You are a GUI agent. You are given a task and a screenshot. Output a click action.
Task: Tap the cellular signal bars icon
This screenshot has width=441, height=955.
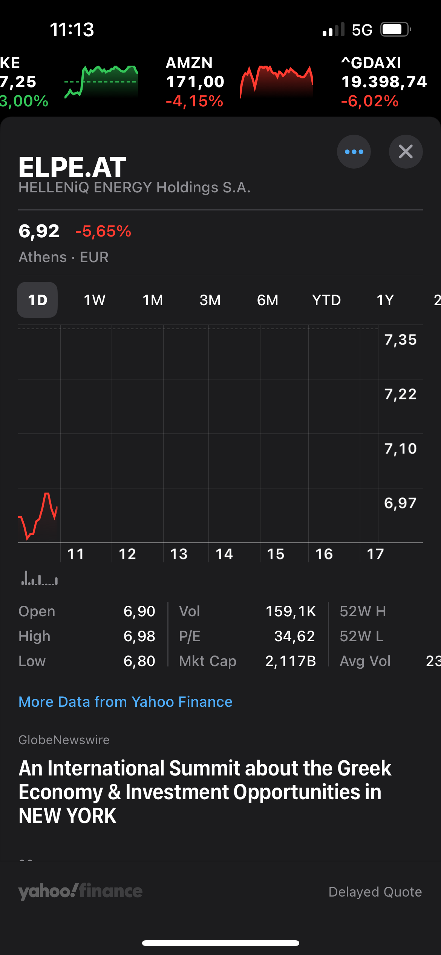point(334,29)
